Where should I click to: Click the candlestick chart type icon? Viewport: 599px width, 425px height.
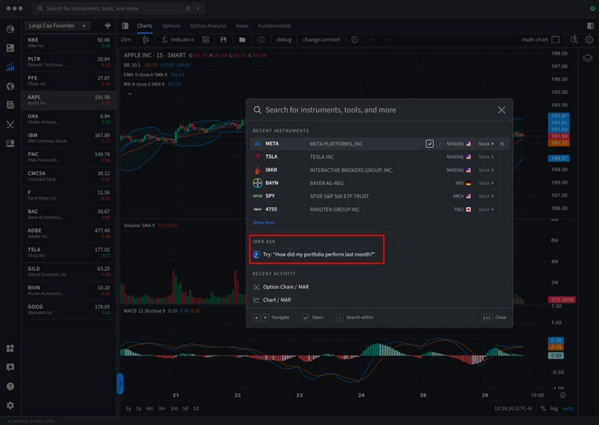pyautogui.click(x=146, y=40)
